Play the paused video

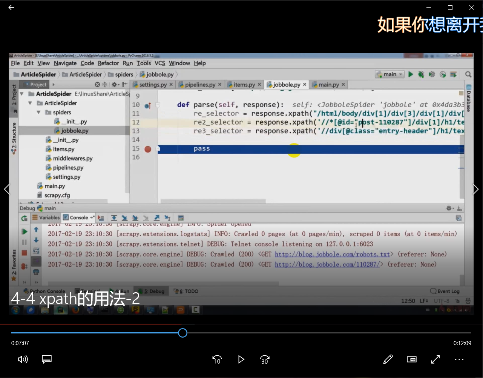pyautogui.click(x=241, y=359)
